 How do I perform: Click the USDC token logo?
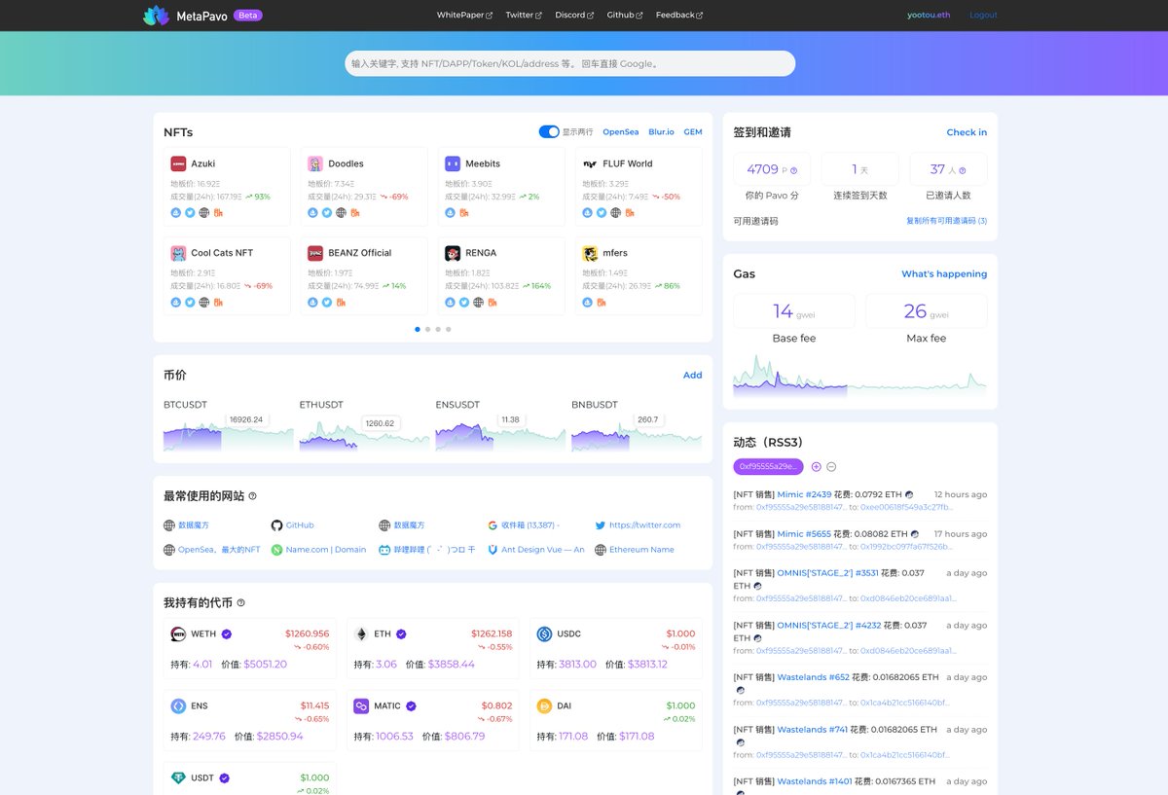(544, 633)
